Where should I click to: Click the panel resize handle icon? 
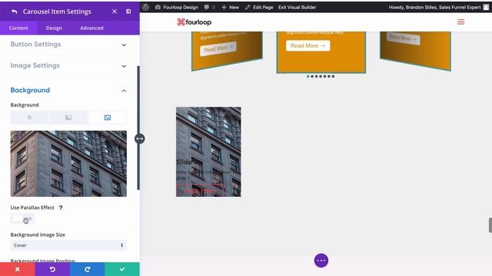[140, 138]
